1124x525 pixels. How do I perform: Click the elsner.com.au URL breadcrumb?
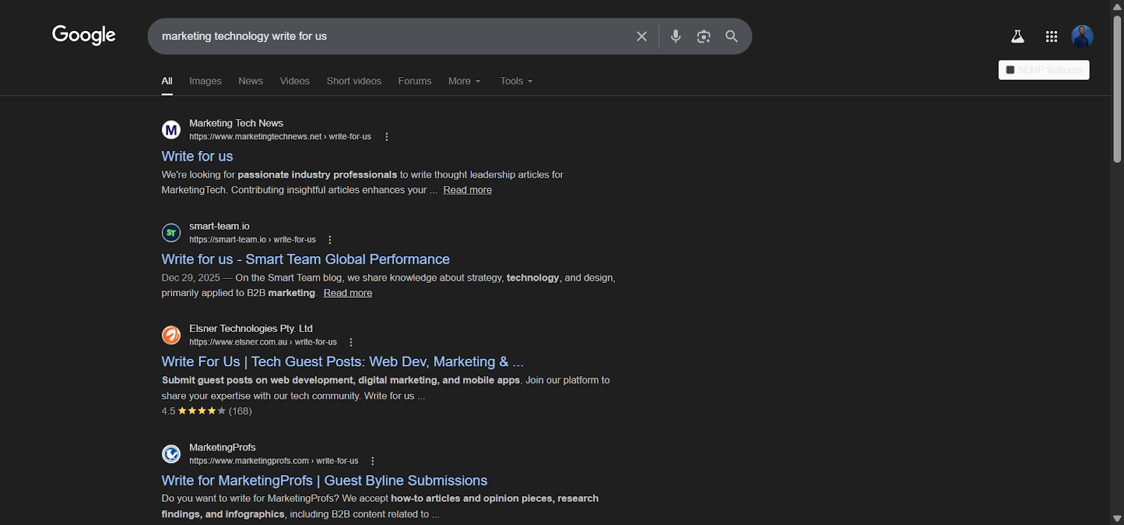263,342
